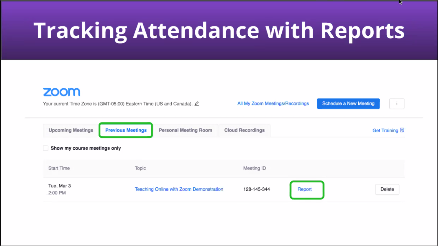Click the '2:00 PM' start time

pyautogui.click(x=57, y=193)
